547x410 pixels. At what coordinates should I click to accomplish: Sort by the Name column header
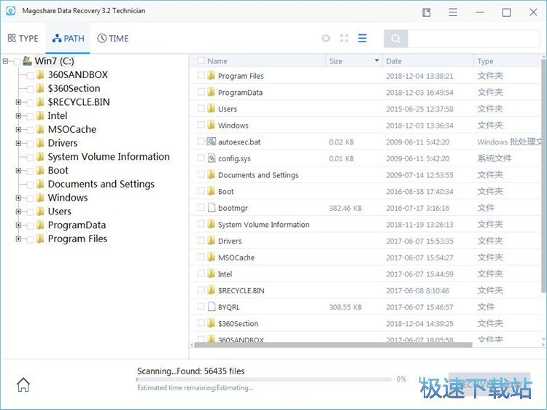coord(217,61)
